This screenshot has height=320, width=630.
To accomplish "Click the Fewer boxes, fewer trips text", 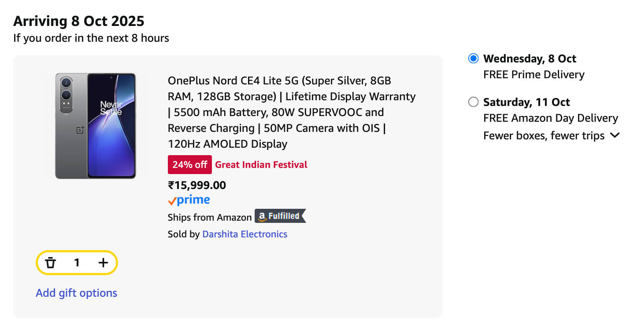I will point(544,136).
